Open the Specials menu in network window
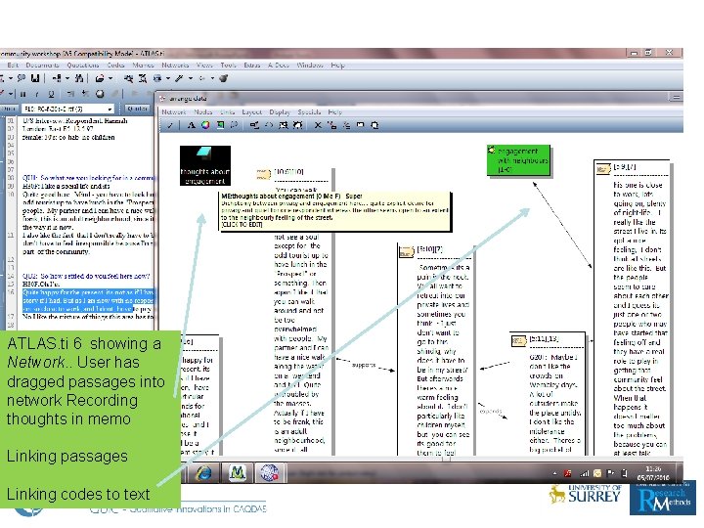704x528 pixels. point(309,111)
